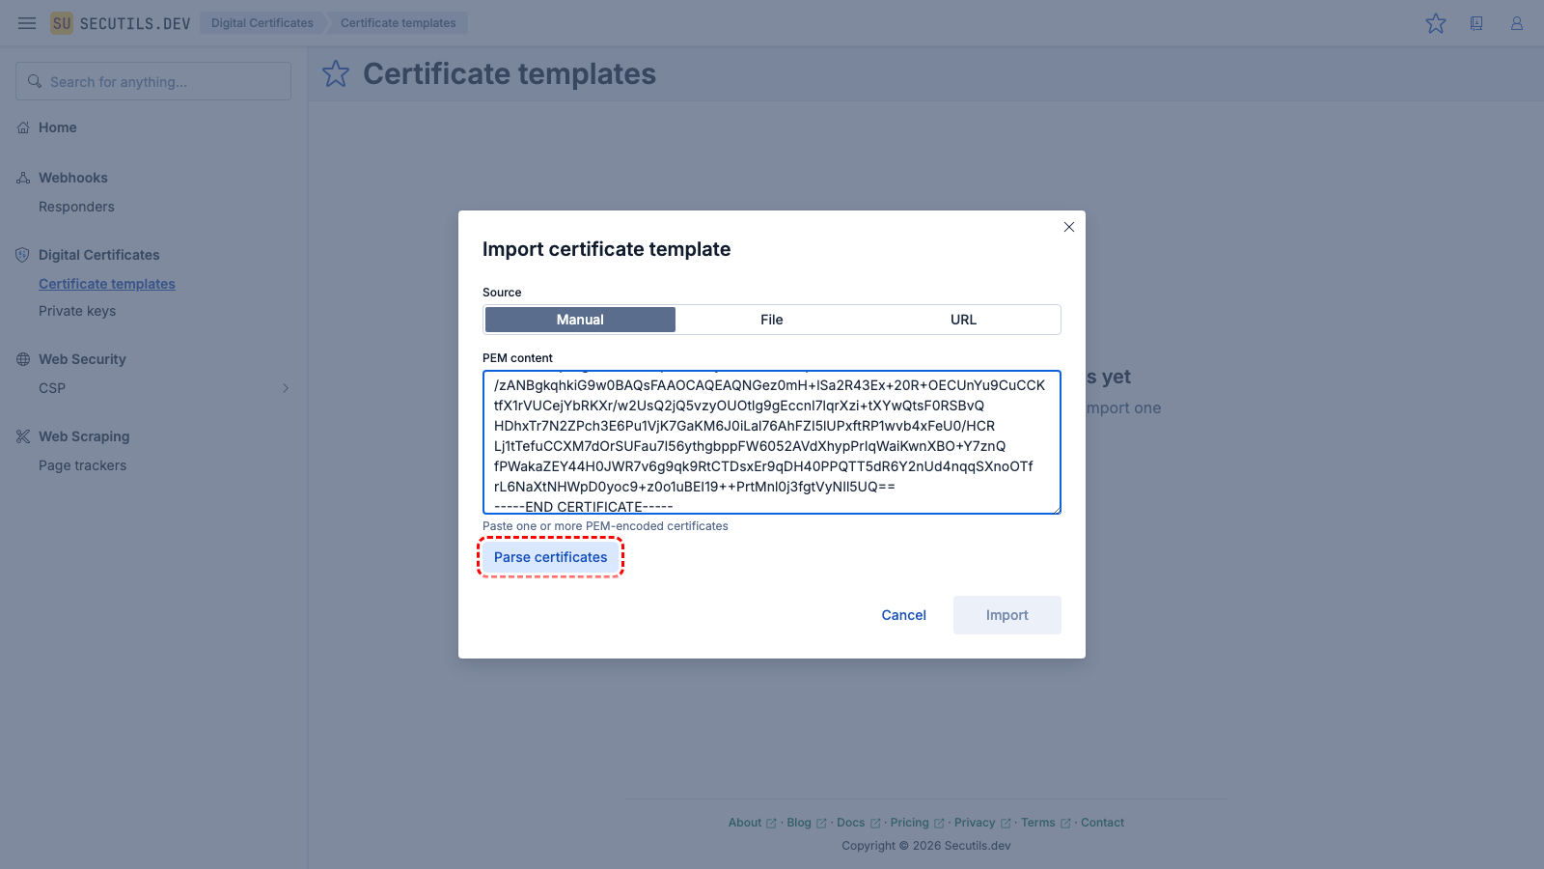Switch source to File

point(771,320)
